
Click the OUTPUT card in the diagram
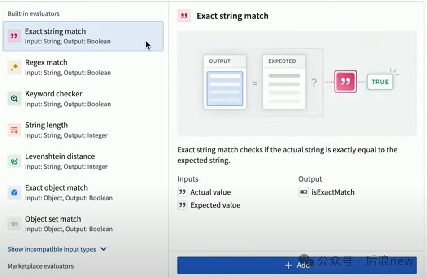coord(225,83)
